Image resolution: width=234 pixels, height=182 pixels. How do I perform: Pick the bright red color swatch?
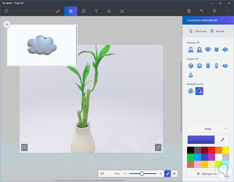click(x=212, y=150)
